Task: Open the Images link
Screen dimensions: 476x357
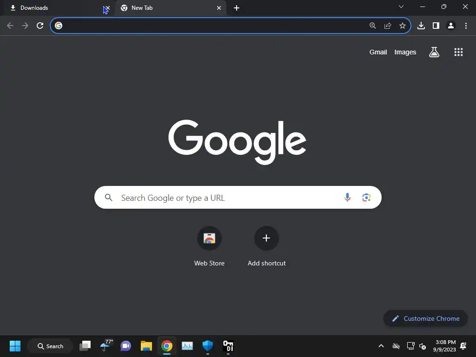Action: [405, 52]
